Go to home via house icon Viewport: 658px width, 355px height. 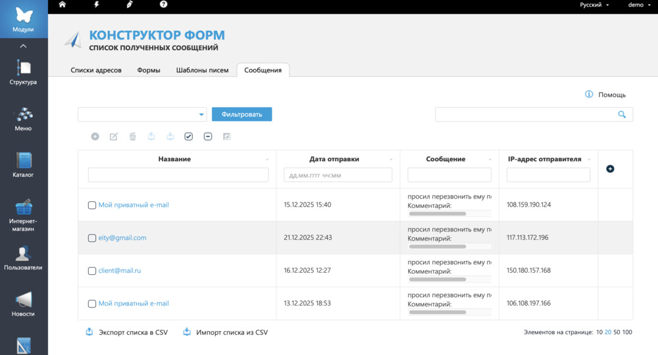click(x=63, y=4)
